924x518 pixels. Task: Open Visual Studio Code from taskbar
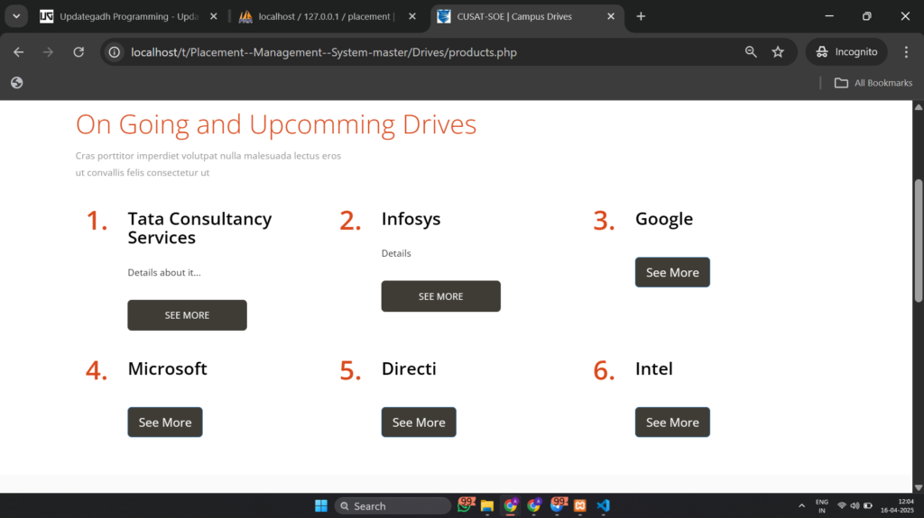tap(604, 505)
